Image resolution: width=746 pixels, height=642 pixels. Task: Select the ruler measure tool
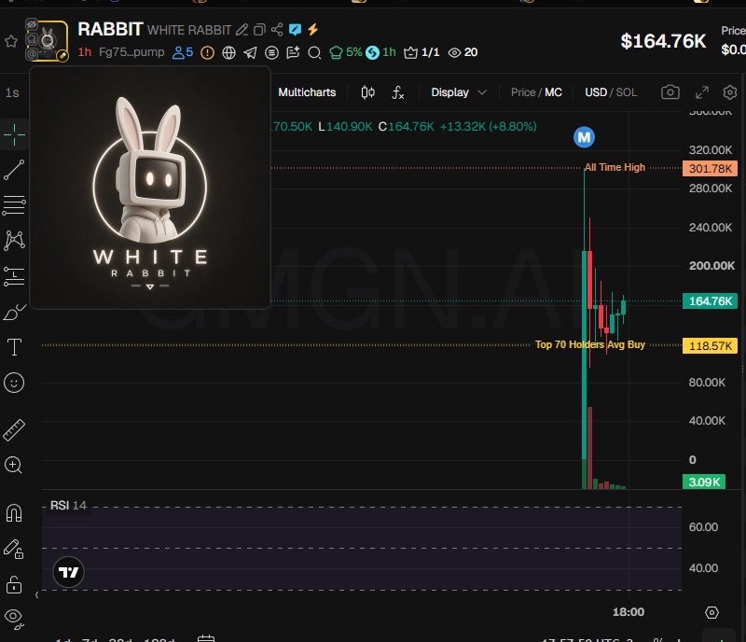point(14,429)
